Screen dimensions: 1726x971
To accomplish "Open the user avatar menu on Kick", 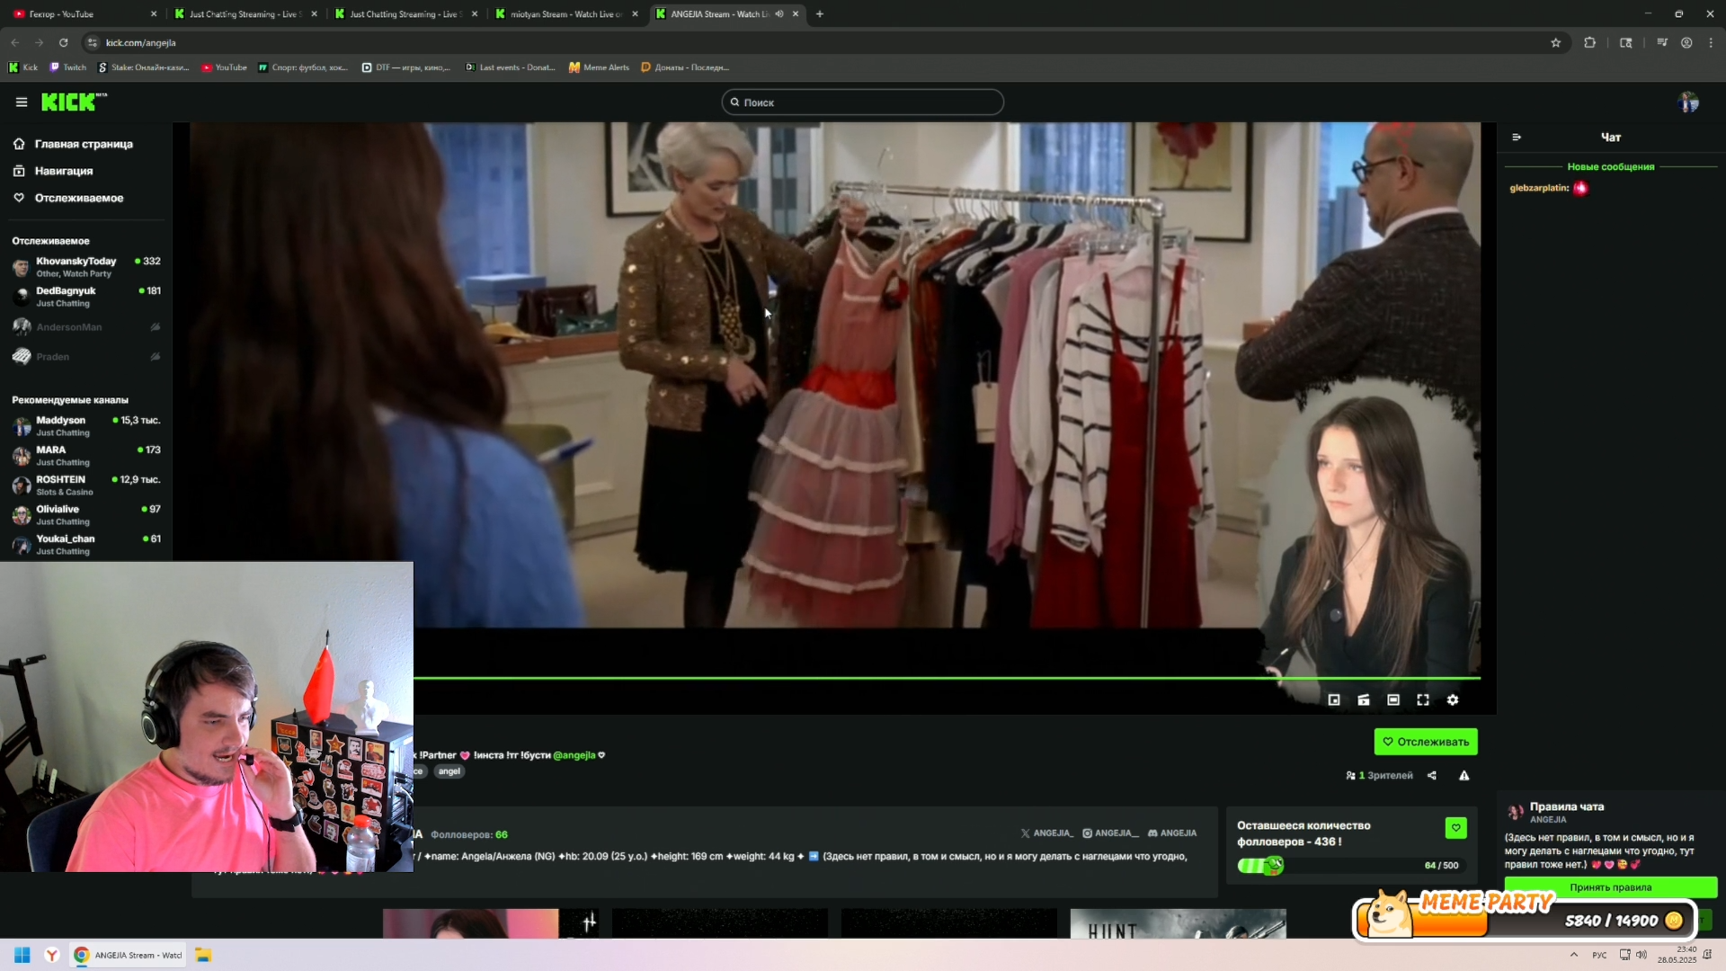I will pyautogui.click(x=1688, y=102).
